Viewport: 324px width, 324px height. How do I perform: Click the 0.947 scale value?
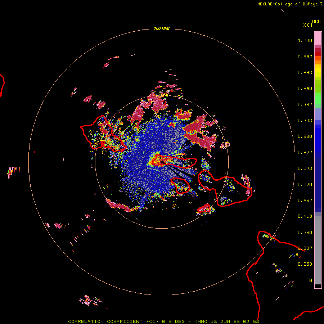tap(305, 57)
